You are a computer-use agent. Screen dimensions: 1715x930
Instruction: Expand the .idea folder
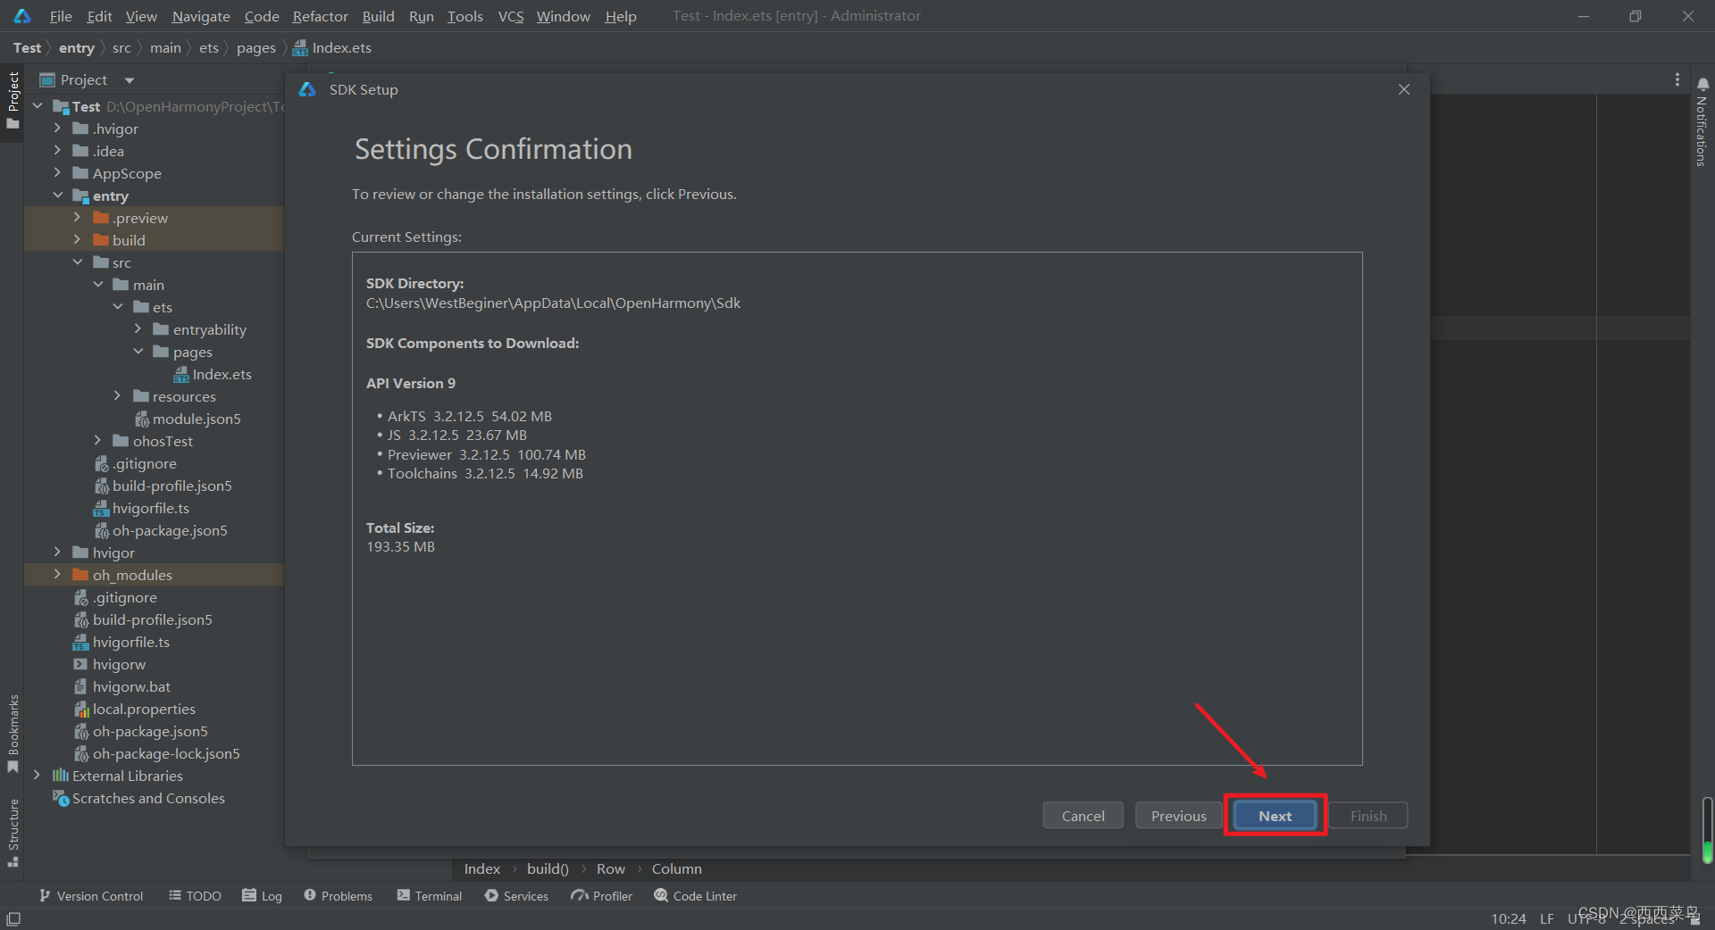click(57, 151)
